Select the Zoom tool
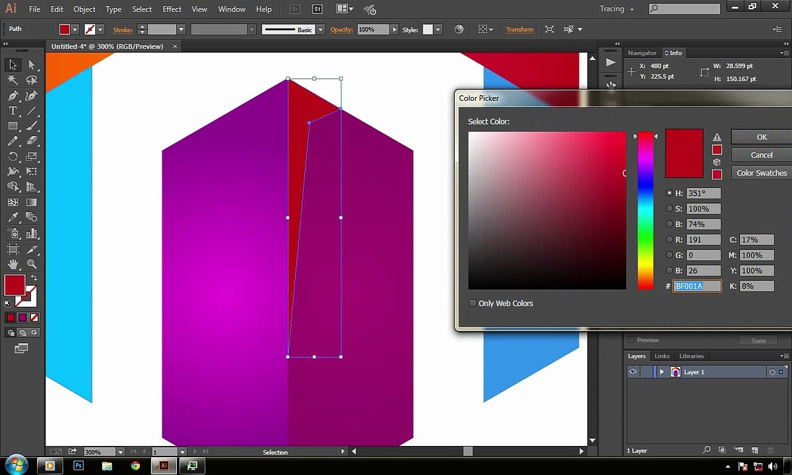Image resolution: width=792 pixels, height=475 pixels. pyautogui.click(x=32, y=265)
